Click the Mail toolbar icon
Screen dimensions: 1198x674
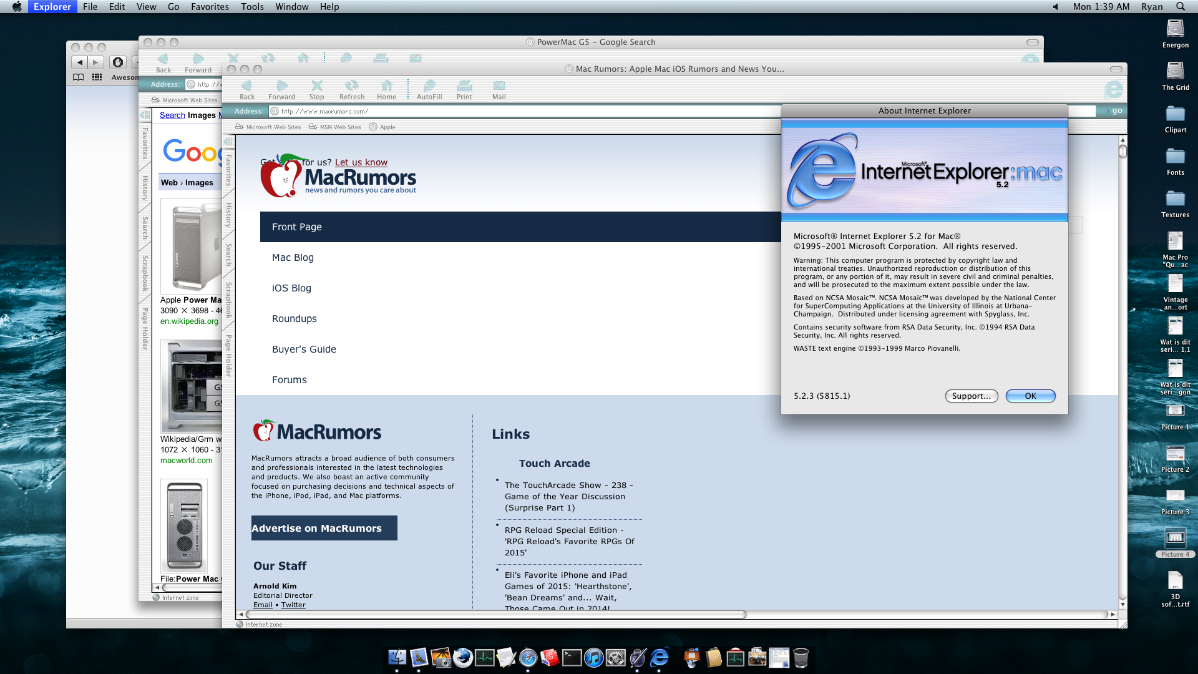[x=499, y=86]
